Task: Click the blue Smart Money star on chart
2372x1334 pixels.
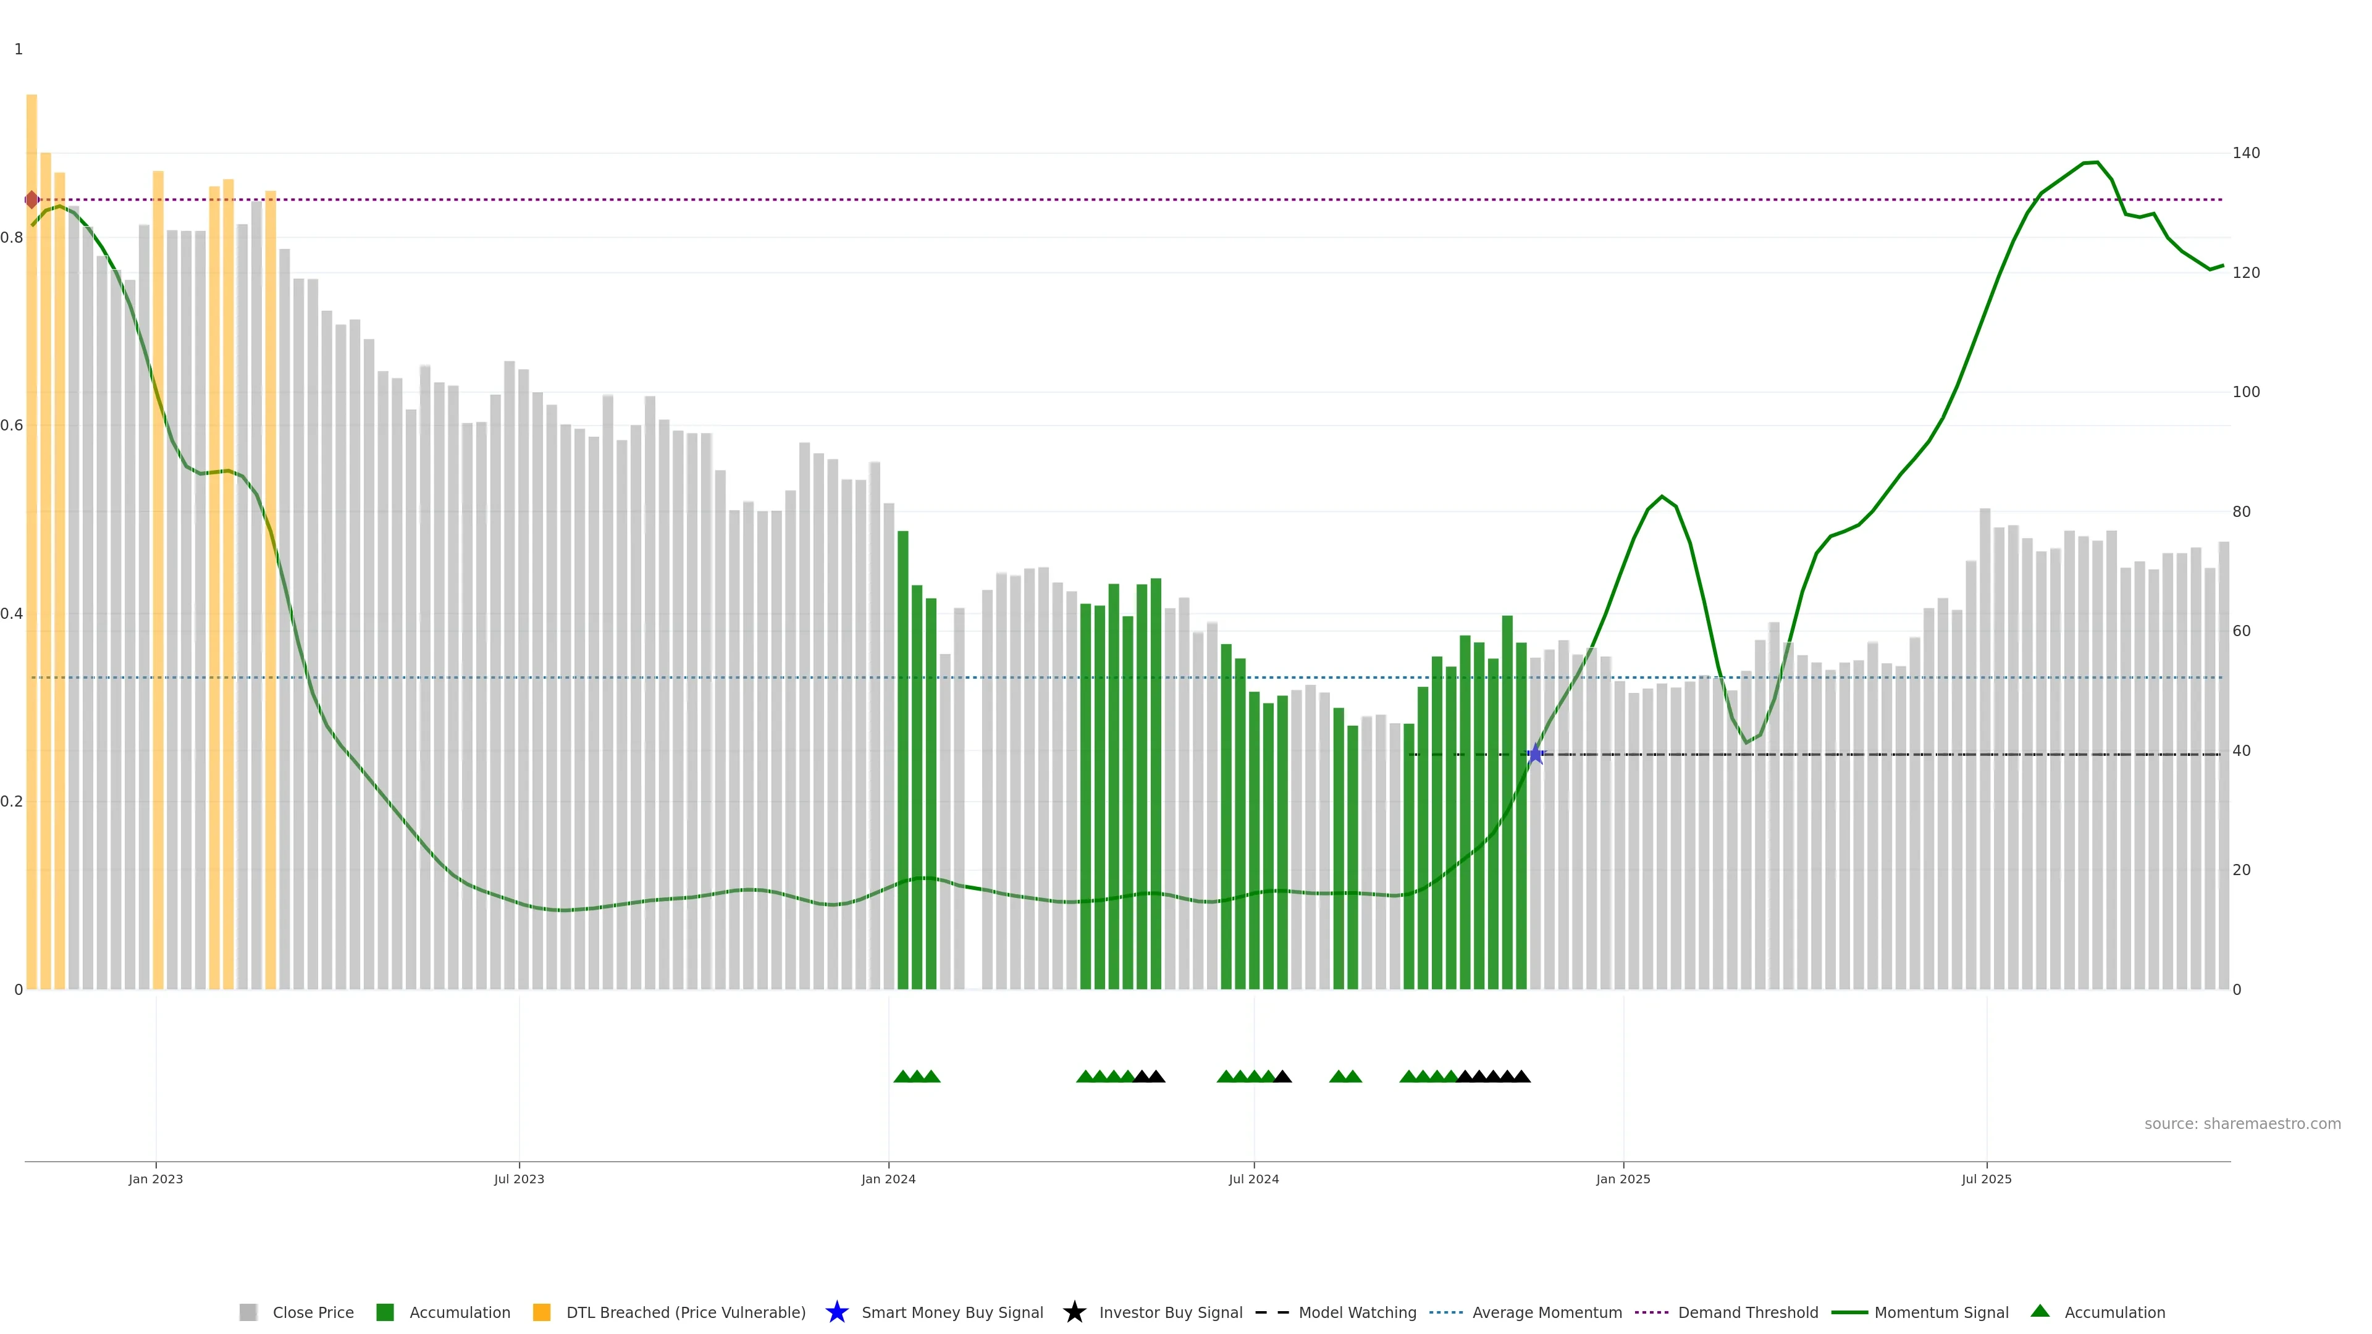Action: tap(1535, 755)
